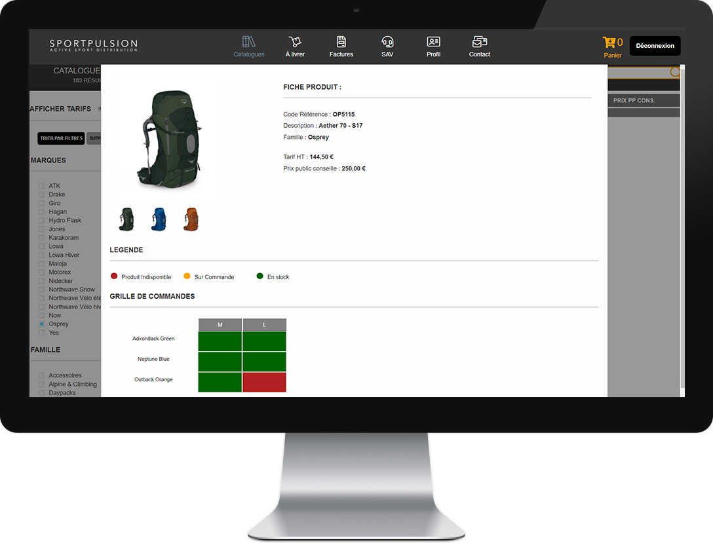The image size is (713, 543).
Task: Open the Profil ID card icon
Action: pos(433,42)
